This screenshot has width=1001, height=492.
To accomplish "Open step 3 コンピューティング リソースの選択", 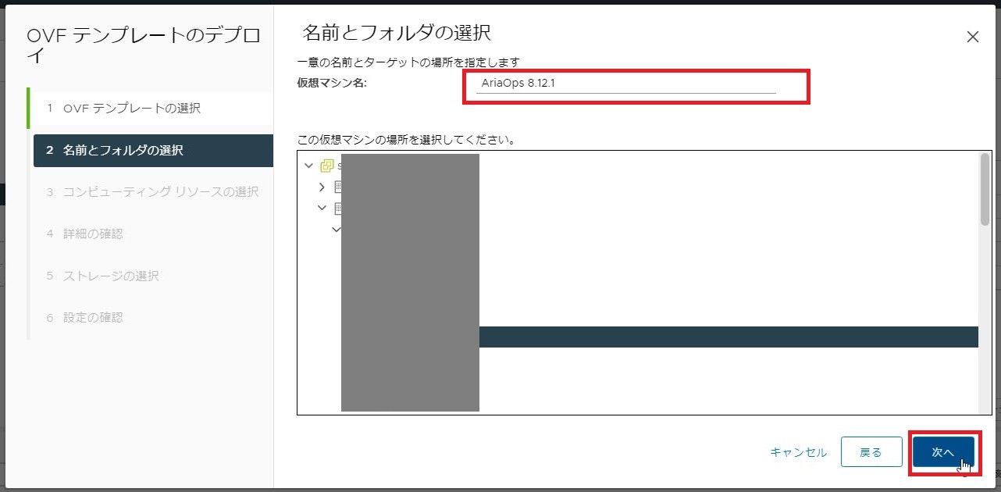I will click(151, 191).
